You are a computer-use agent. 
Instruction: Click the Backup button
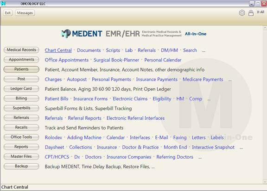point(21,166)
